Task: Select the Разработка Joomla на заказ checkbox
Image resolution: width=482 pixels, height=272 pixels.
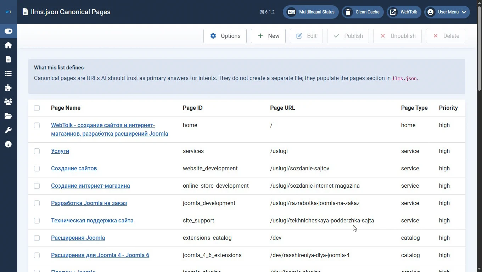Action: click(x=37, y=203)
